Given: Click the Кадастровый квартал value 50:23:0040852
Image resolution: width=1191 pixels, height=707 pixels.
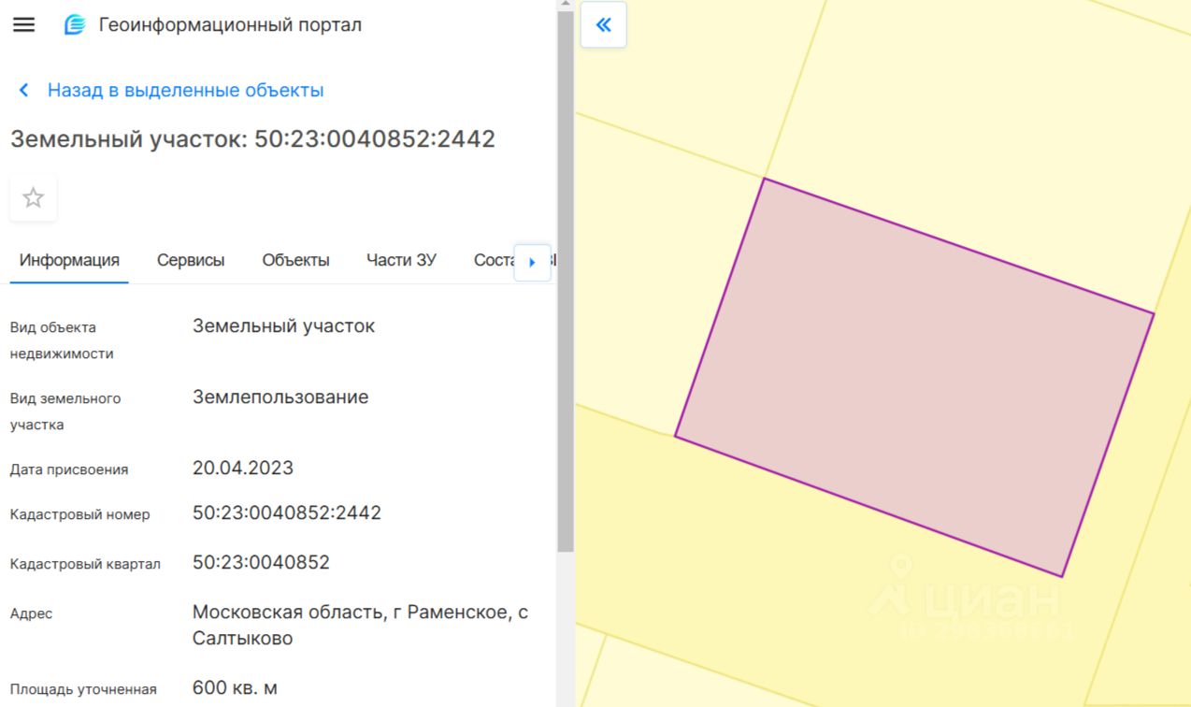Looking at the screenshot, I should (261, 563).
